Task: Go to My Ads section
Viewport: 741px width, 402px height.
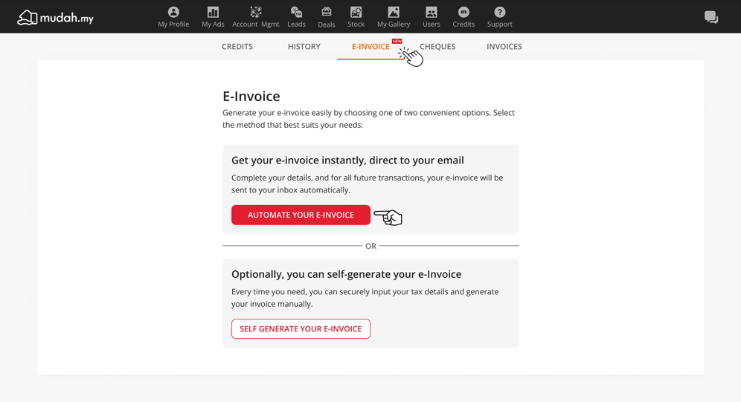Action: (x=213, y=16)
